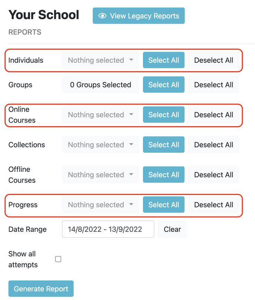This screenshot has height=300, width=255.
Task: Select All for Progress
Action: coord(163,205)
